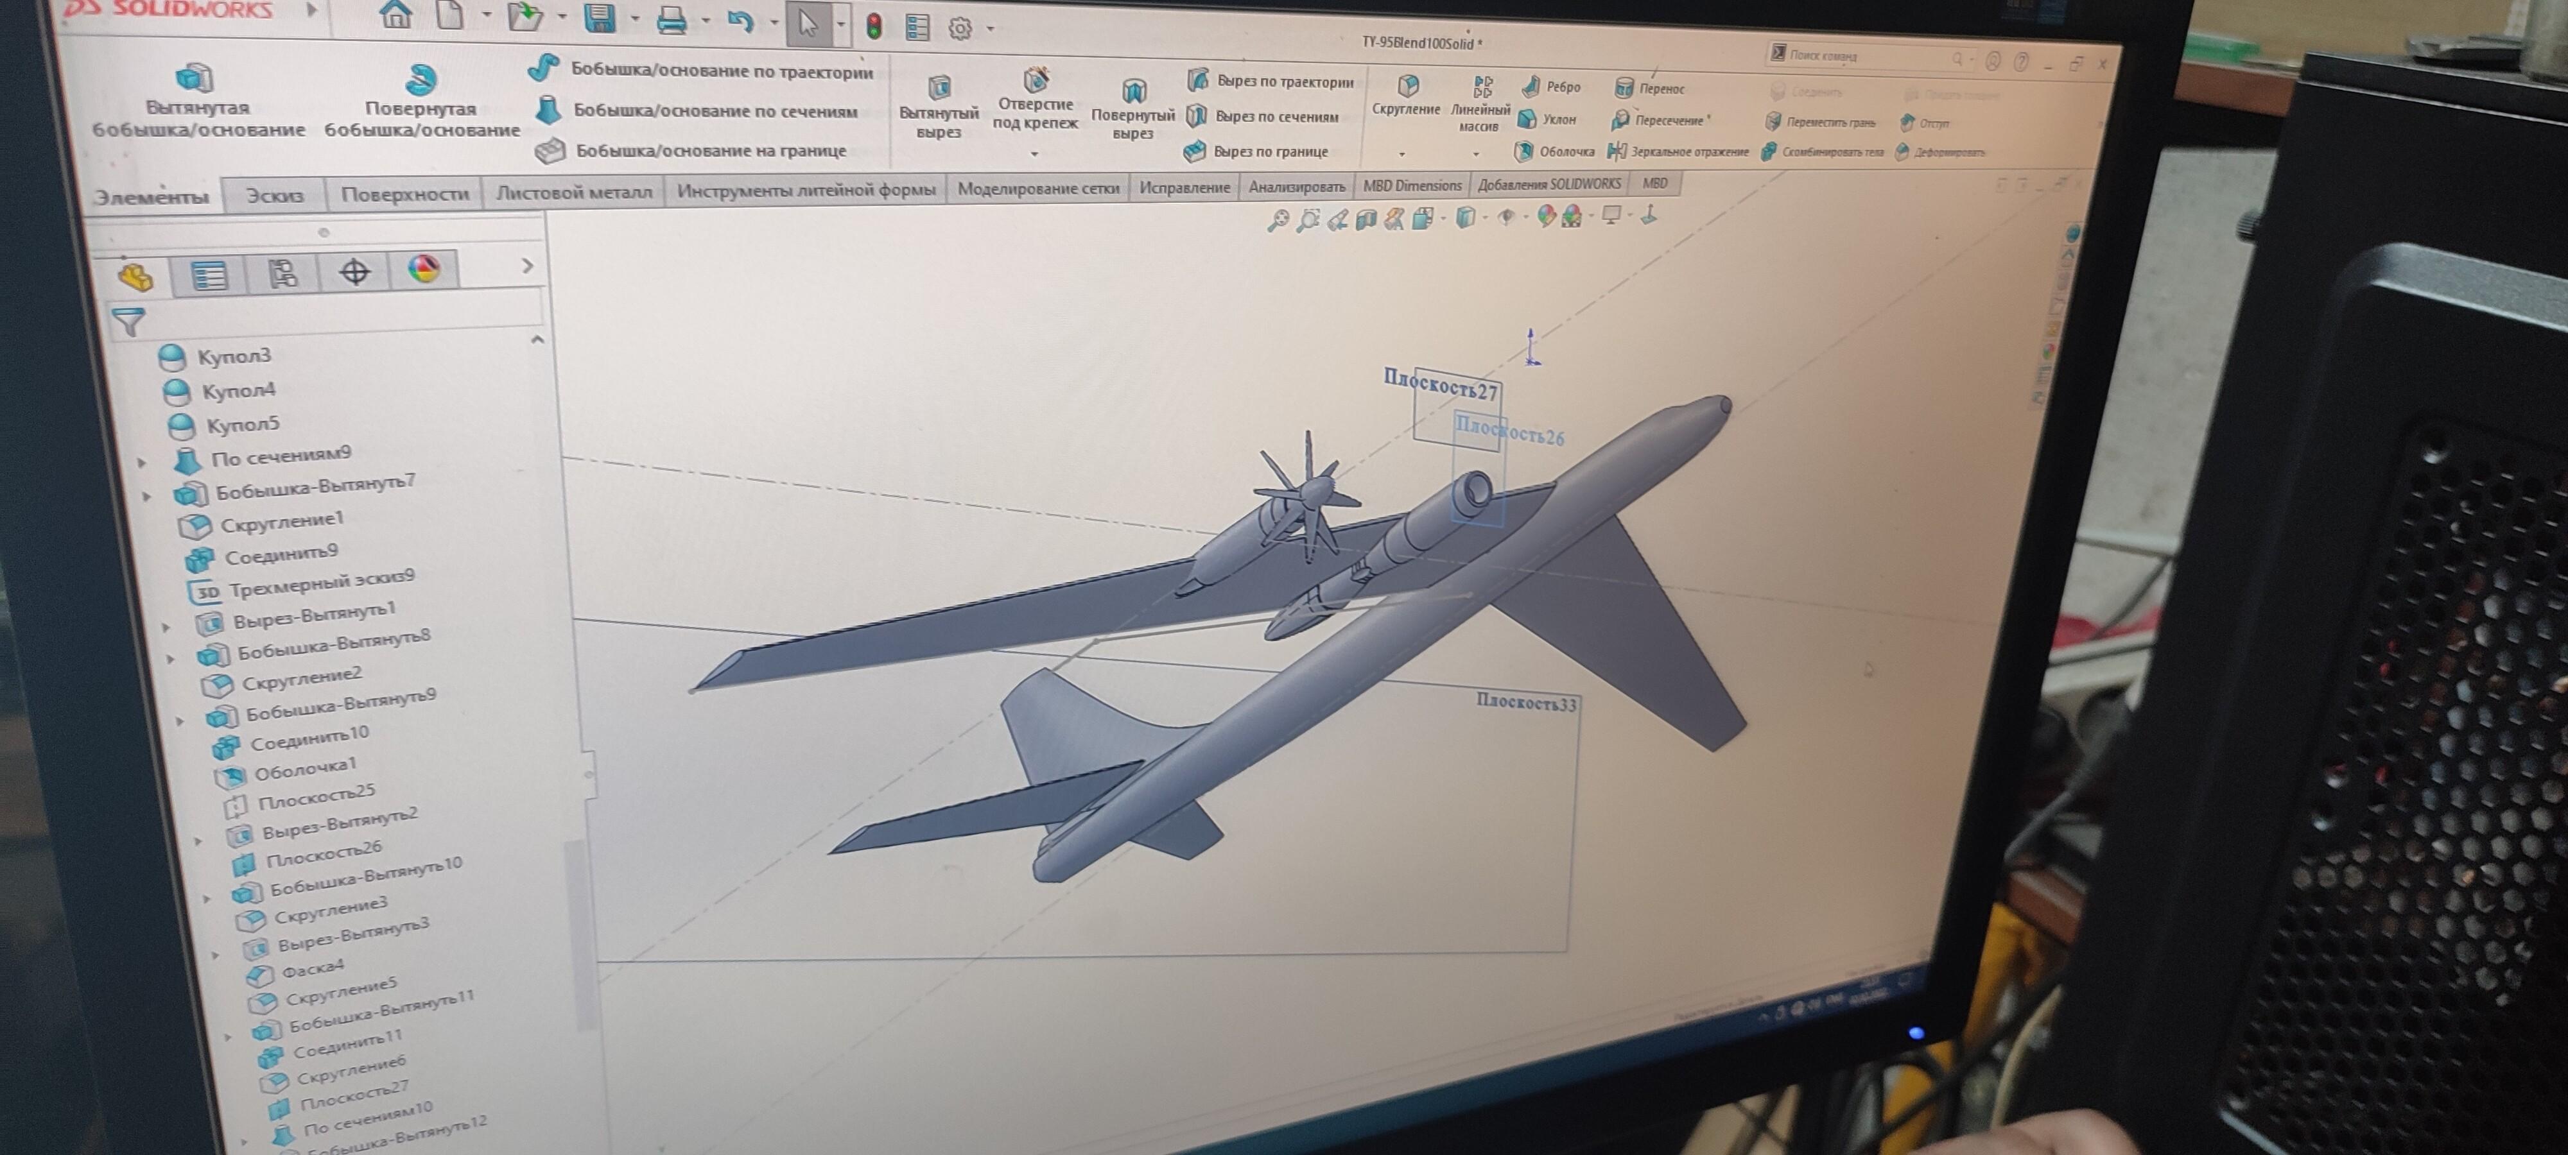Open the Edit Appearance color sphere icon
This screenshot has width=2568, height=1155.
[x=1545, y=215]
